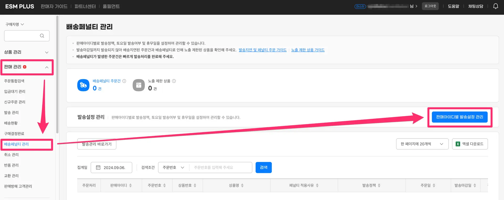
Task: Open the notification bell
Action: 495,6
